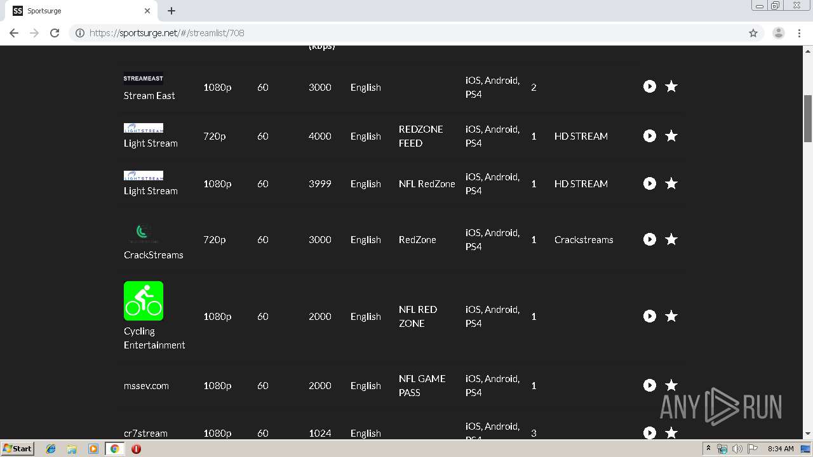The image size is (813, 457).
Task: Open the media player taskbar icon
Action: [x=93, y=449]
